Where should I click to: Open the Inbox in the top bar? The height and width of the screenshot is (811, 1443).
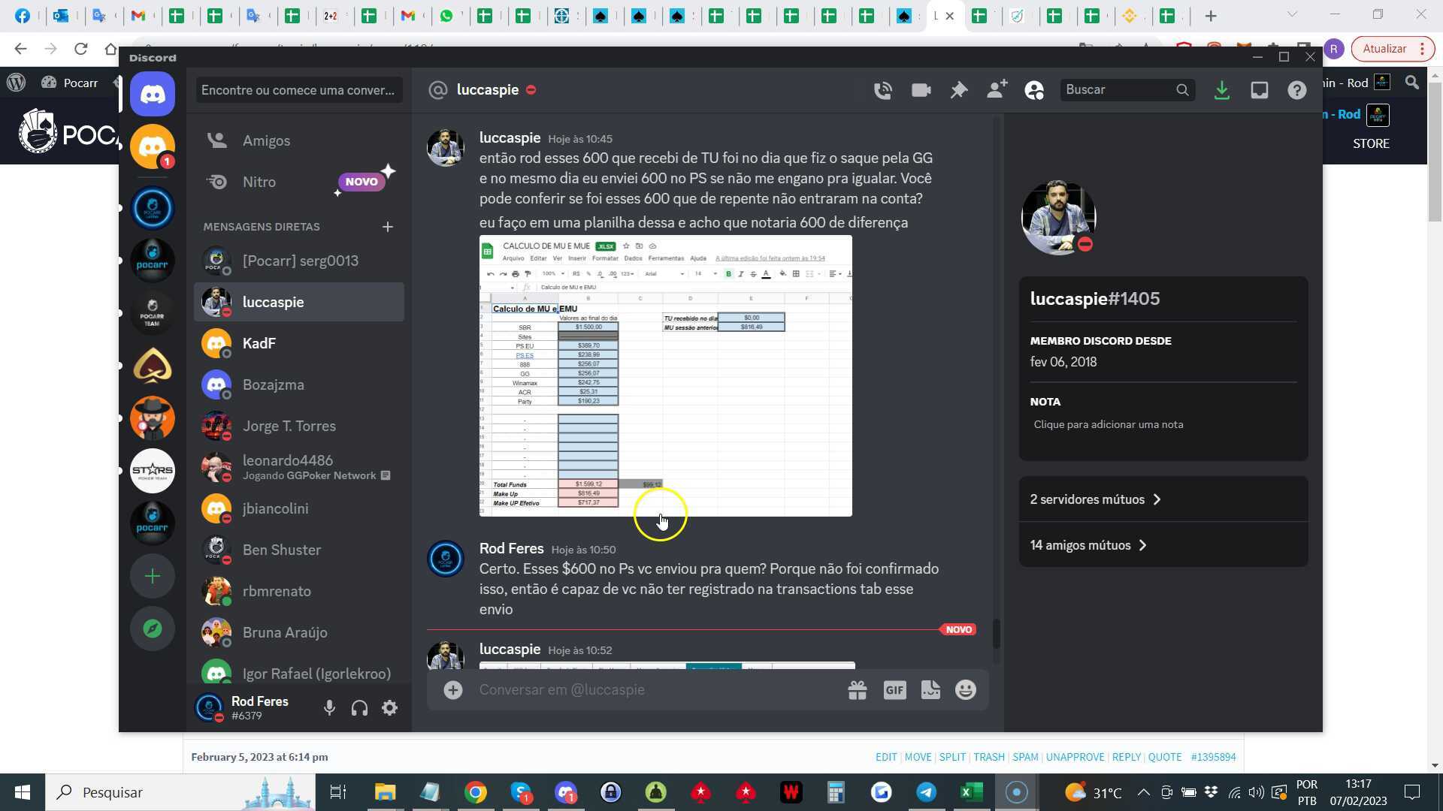click(x=1260, y=89)
